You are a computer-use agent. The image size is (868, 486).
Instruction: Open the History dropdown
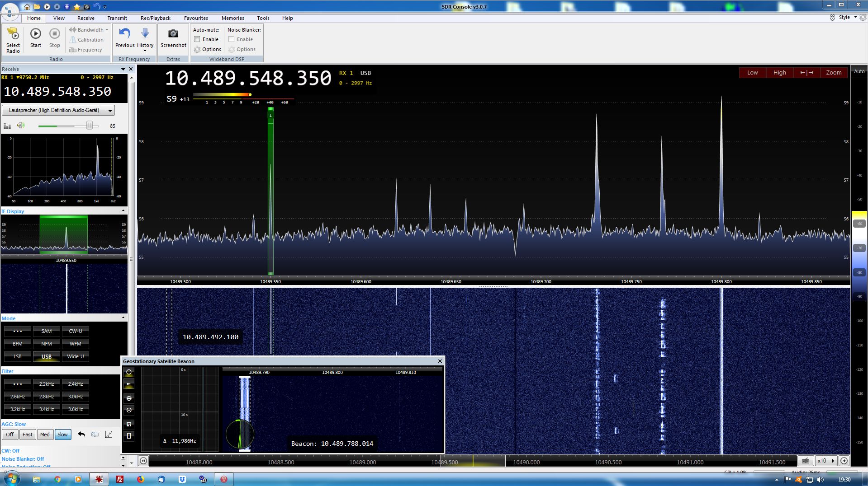[145, 40]
